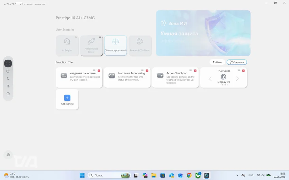Viewport: 289px width, 180px height.
Task: Open Performance Boost scenario gear settings
Action: click(100, 37)
